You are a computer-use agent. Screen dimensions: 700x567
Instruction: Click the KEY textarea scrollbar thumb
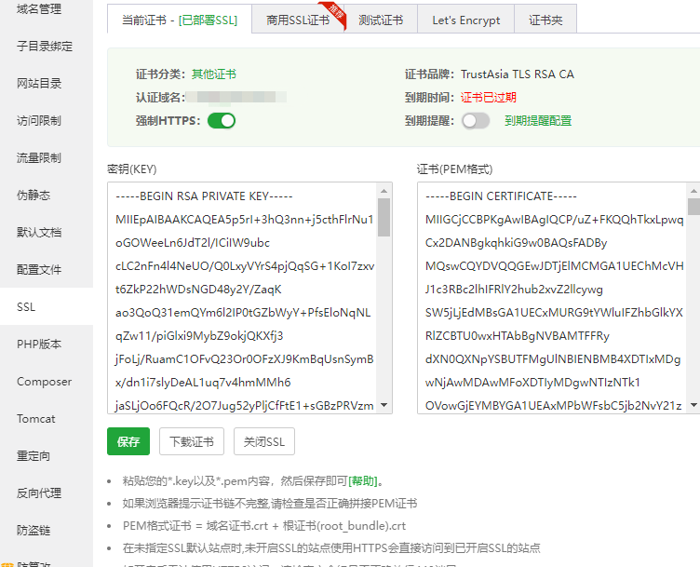pyautogui.click(x=384, y=218)
